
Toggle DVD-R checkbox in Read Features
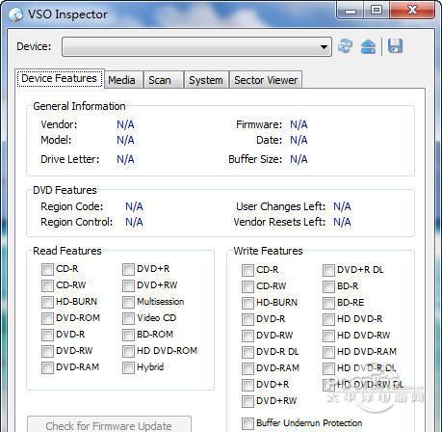click(x=47, y=335)
